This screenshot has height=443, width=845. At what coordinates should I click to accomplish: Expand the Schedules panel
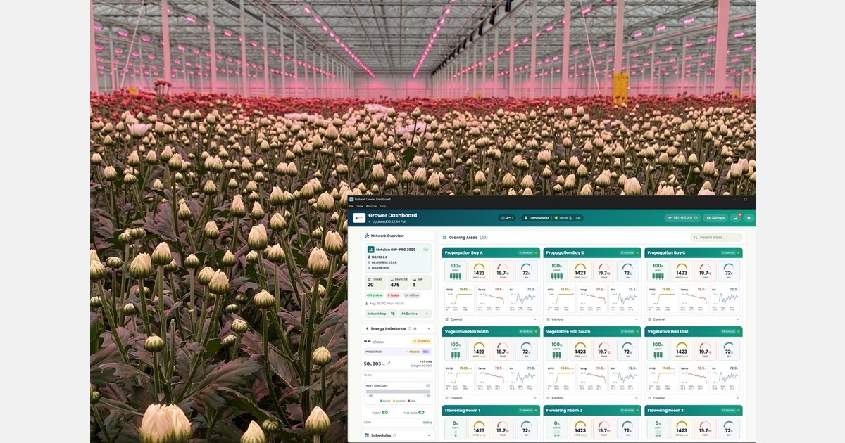tap(428, 435)
